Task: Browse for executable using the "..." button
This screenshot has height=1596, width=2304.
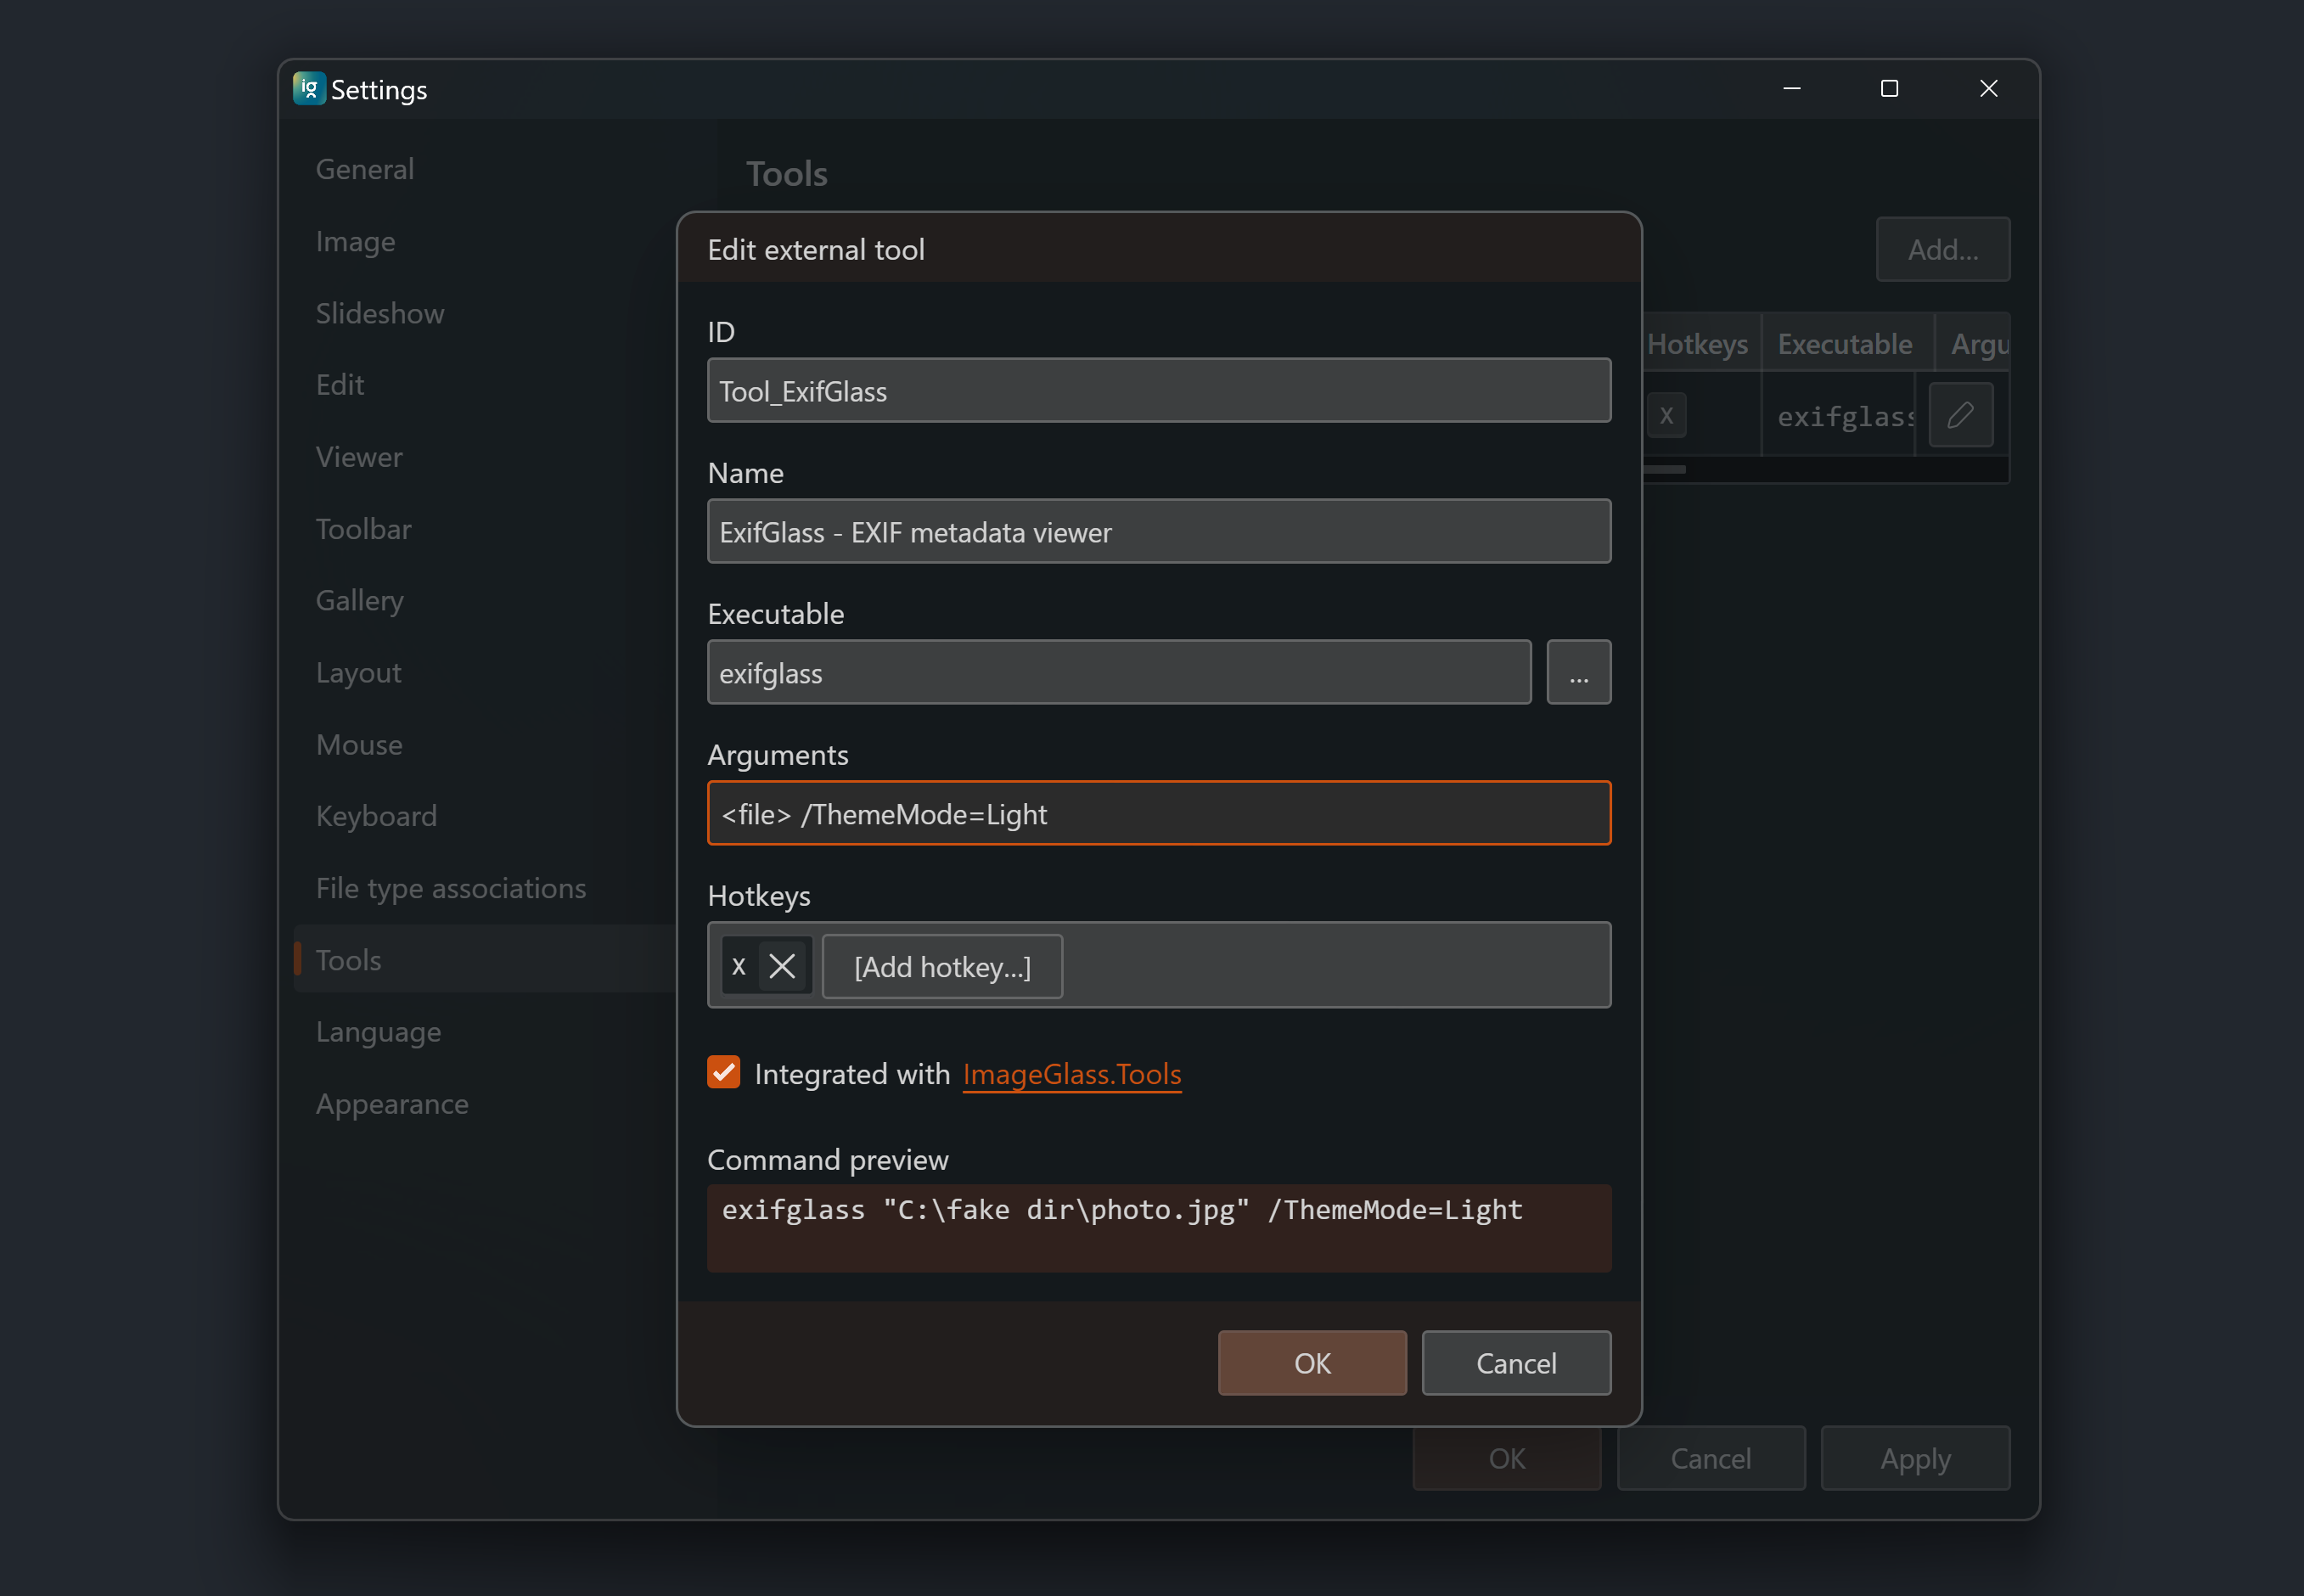Action: [1578, 671]
